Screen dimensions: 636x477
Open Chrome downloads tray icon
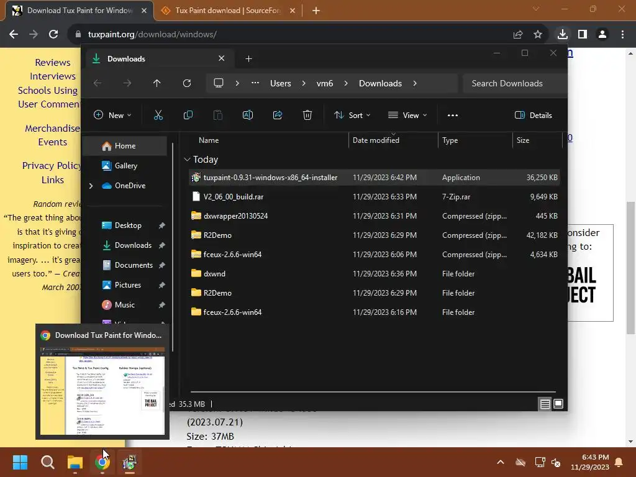coord(563,35)
